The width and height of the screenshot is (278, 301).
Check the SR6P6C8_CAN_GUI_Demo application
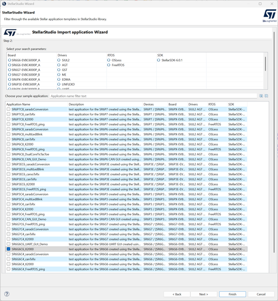coord(8,159)
